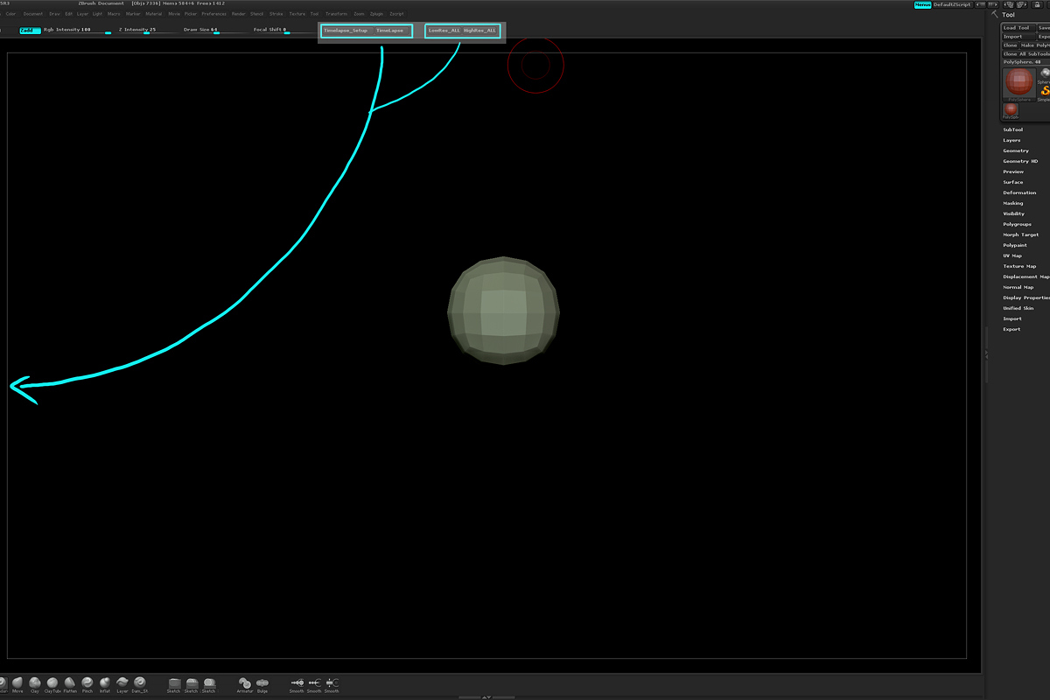Open the Preferences menu
The height and width of the screenshot is (700, 1050).
point(213,14)
